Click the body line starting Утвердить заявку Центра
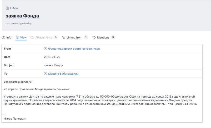Screen dimensions: 211x128 [99, 97]
